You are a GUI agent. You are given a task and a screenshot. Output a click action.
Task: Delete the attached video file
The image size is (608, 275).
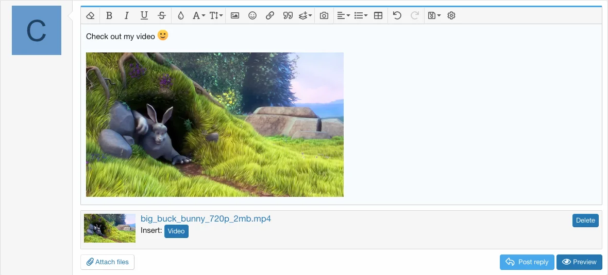point(585,221)
